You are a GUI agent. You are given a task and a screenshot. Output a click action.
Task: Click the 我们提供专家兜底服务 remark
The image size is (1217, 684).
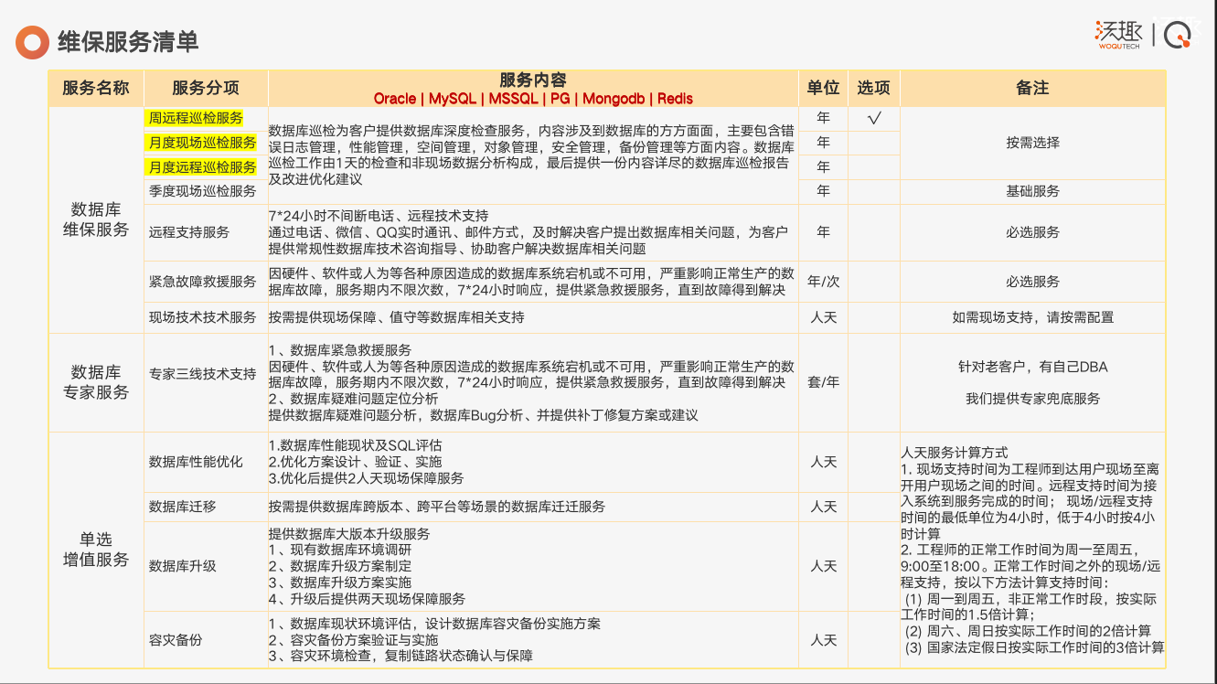click(1032, 399)
